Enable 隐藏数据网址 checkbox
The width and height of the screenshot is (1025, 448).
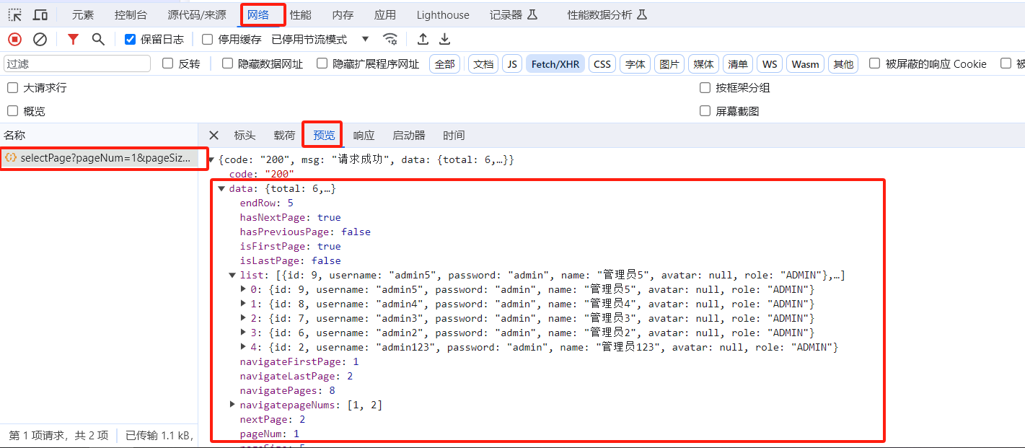click(228, 63)
